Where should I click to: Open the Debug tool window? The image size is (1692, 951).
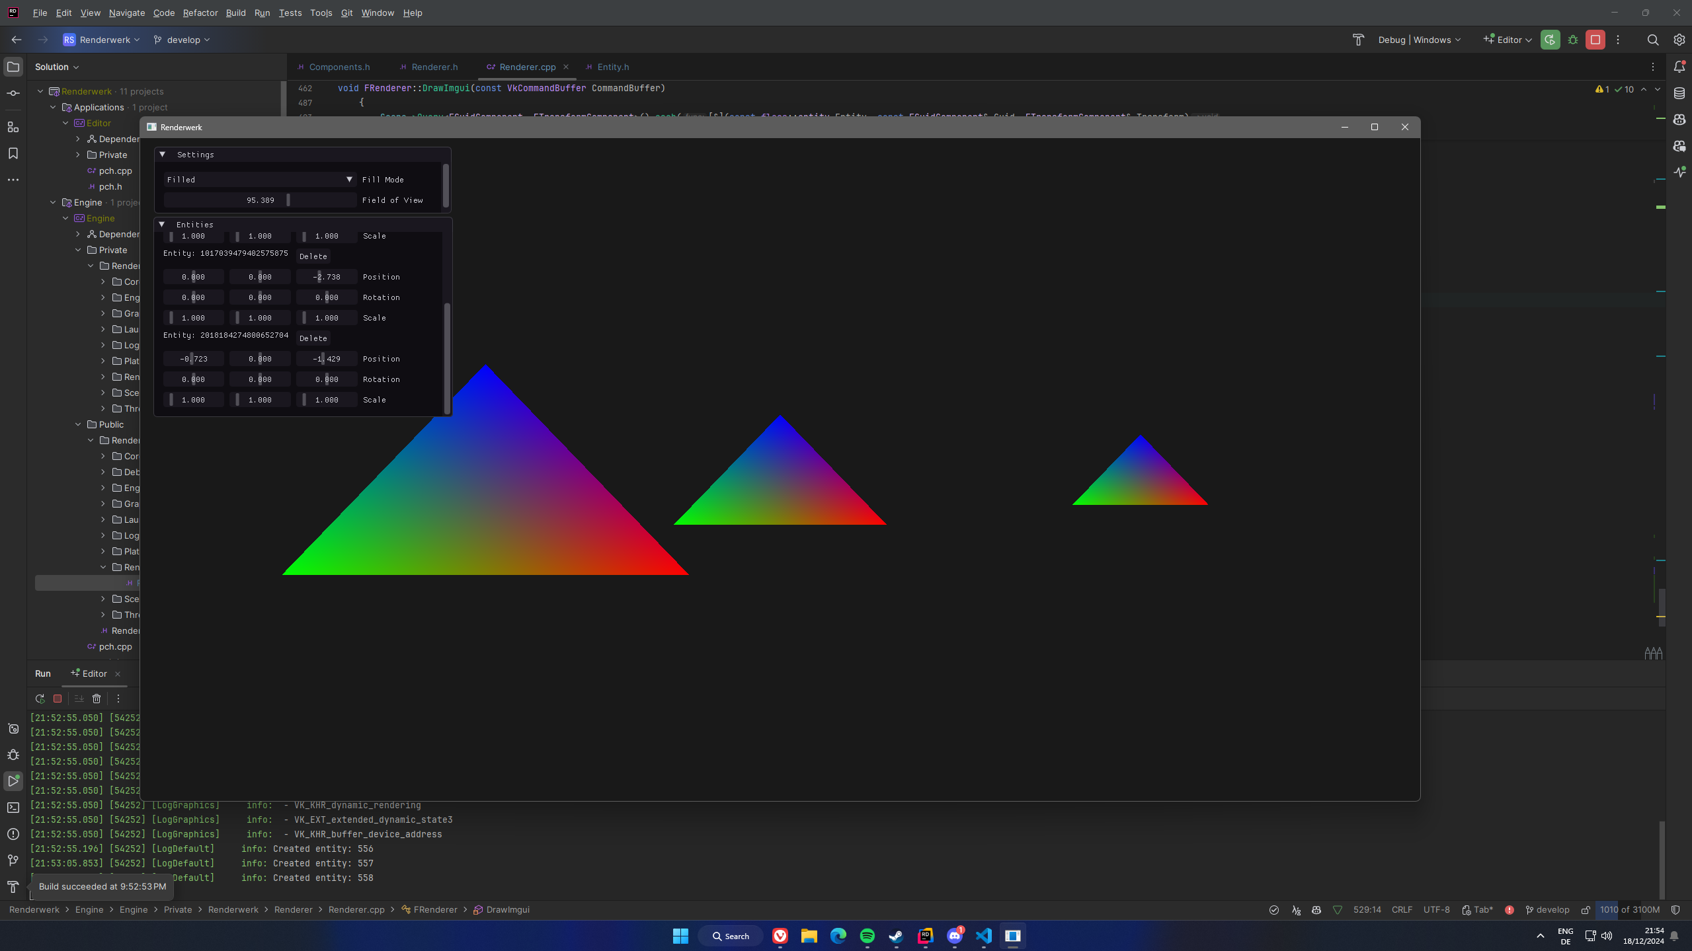pos(13,755)
